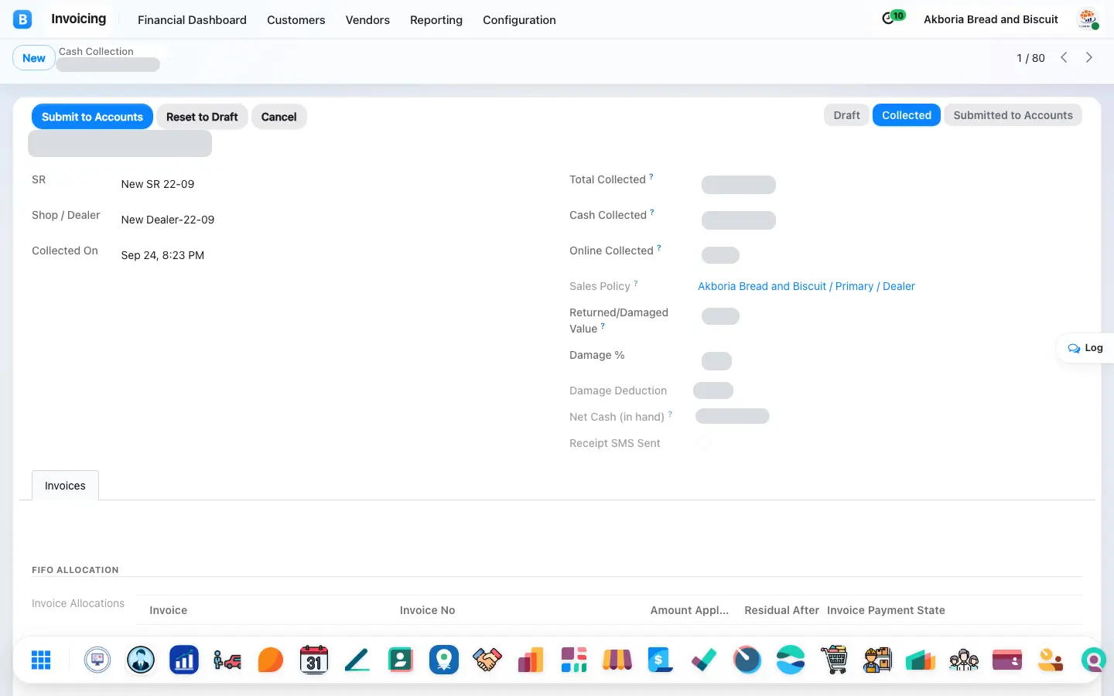Open the green contact card app
1114x696 pixels.
[x=401, y=660]
